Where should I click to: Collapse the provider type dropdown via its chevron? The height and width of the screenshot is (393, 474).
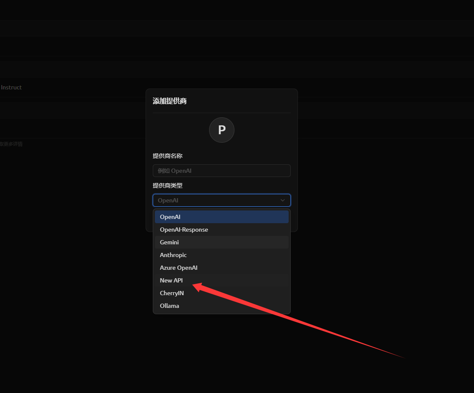click(x=283, y=200)
